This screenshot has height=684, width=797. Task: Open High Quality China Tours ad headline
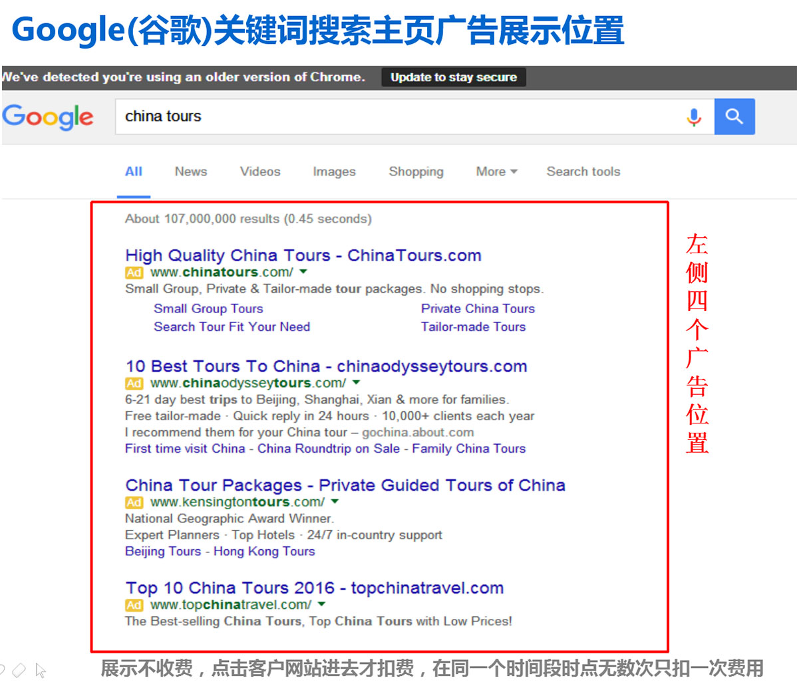[303, 255]
